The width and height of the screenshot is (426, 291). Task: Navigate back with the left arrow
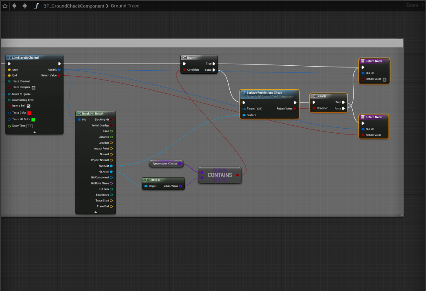15,6
